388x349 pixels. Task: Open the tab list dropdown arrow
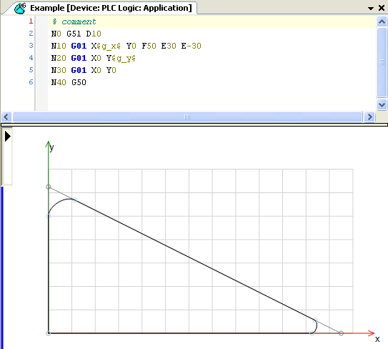[370, 9]
